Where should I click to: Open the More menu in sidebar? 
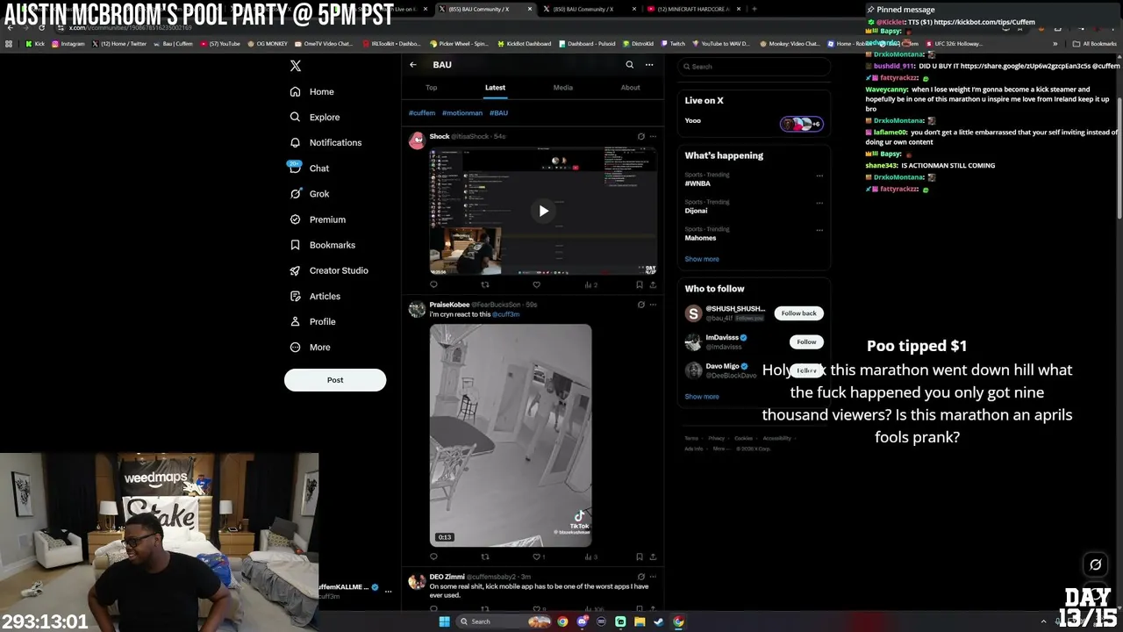[x=311, y=347]
